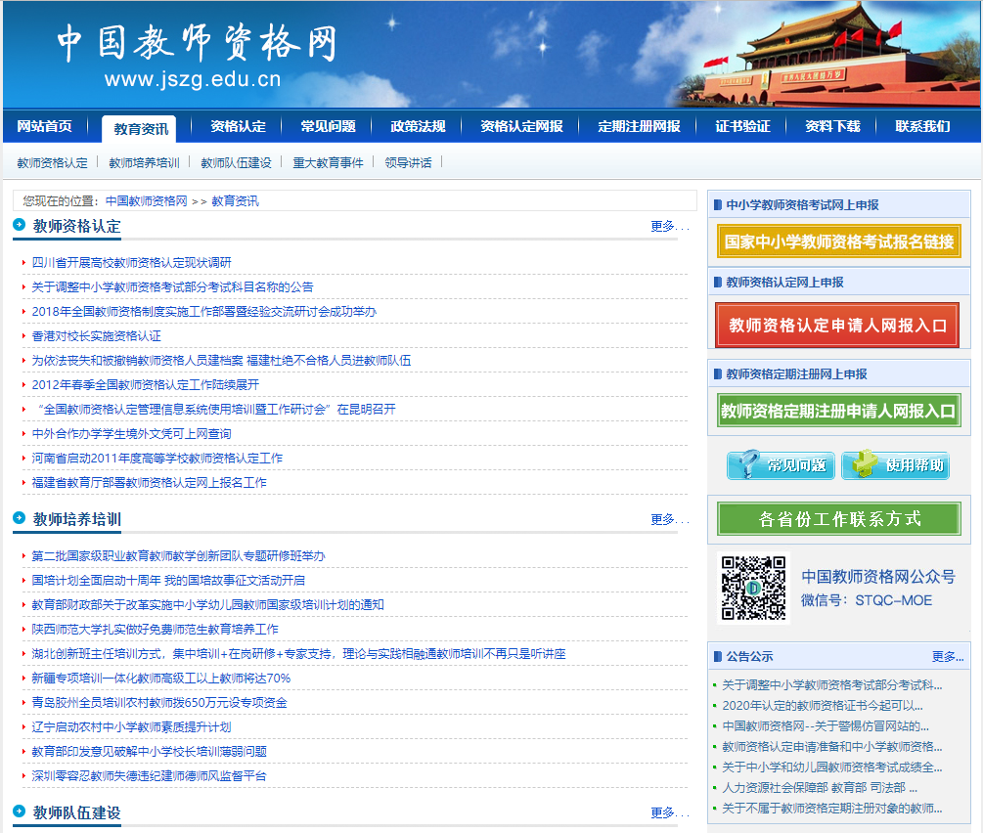Click 更多 next to 教师队伍建设 section
Image resolution: width=983 pixels, height=833 pixels.
(x=670, y=812)
